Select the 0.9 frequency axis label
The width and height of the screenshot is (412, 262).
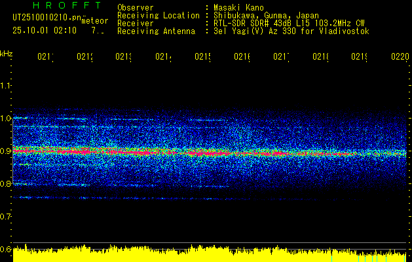(5, 151)
